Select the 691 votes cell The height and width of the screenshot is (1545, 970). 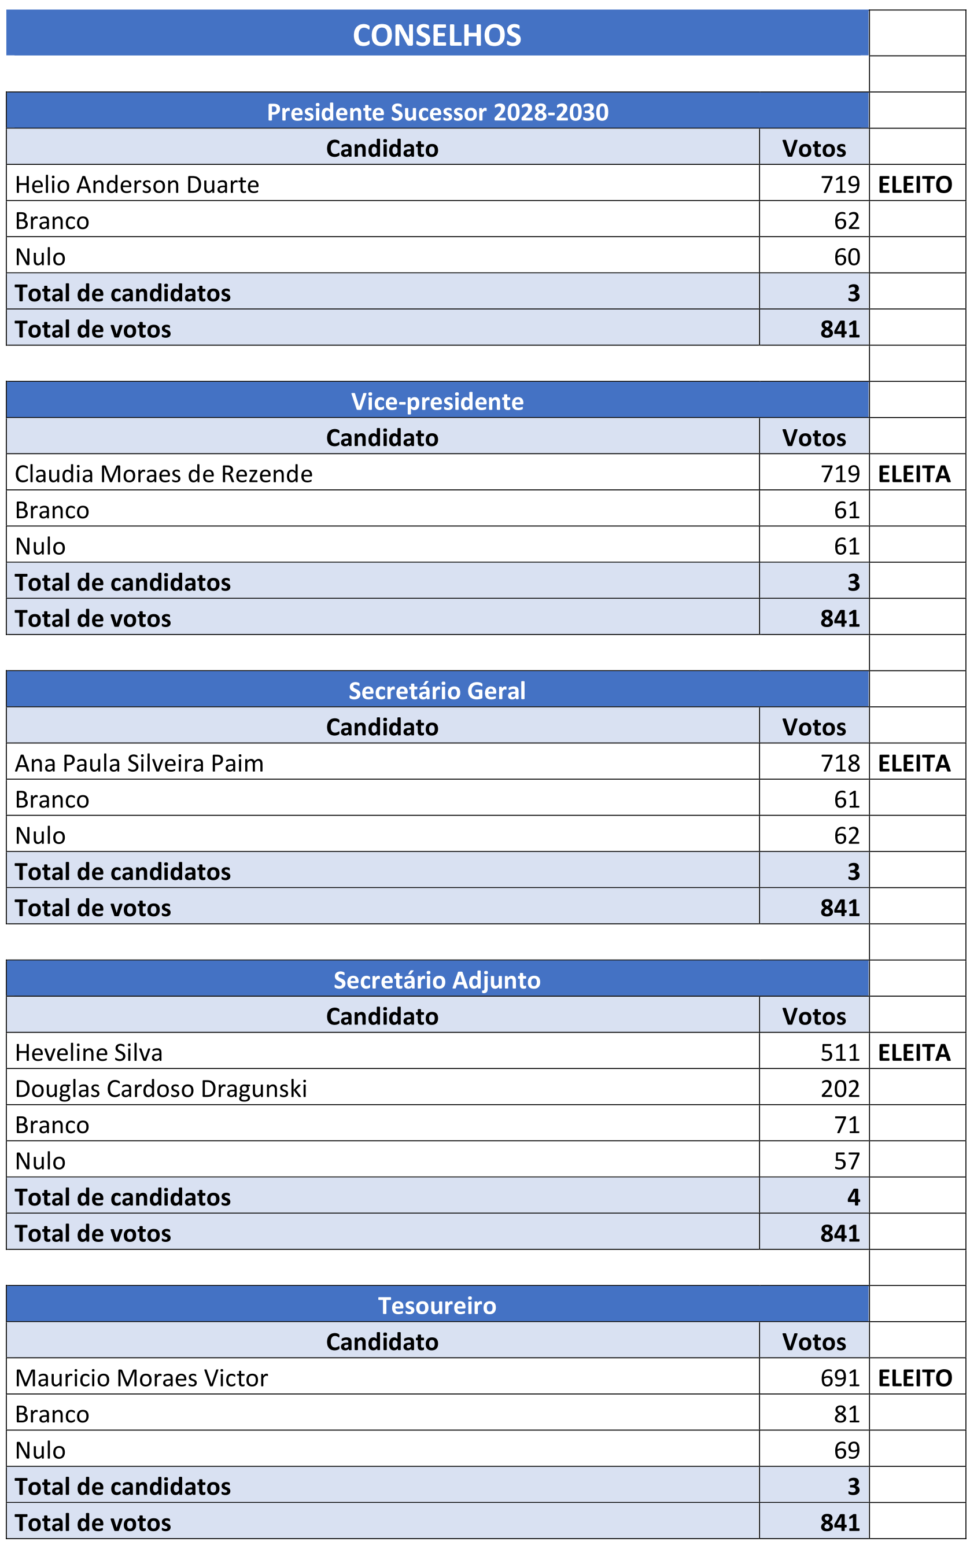839,1378
